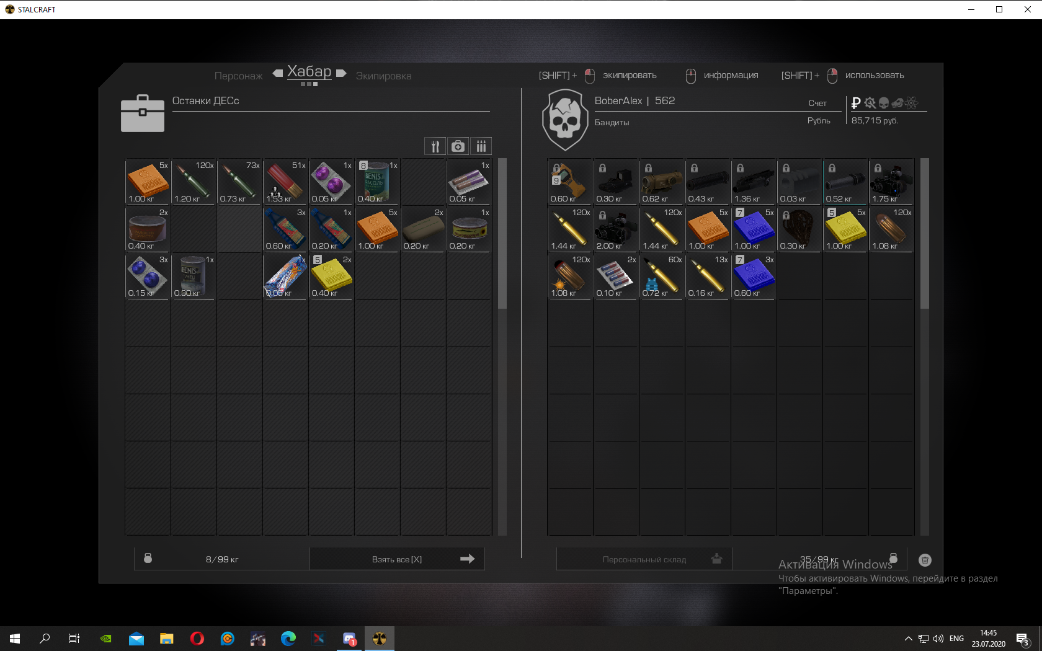1042x651 pixels.
Task: Select the ruble currency icon
Action: point(856,103)
